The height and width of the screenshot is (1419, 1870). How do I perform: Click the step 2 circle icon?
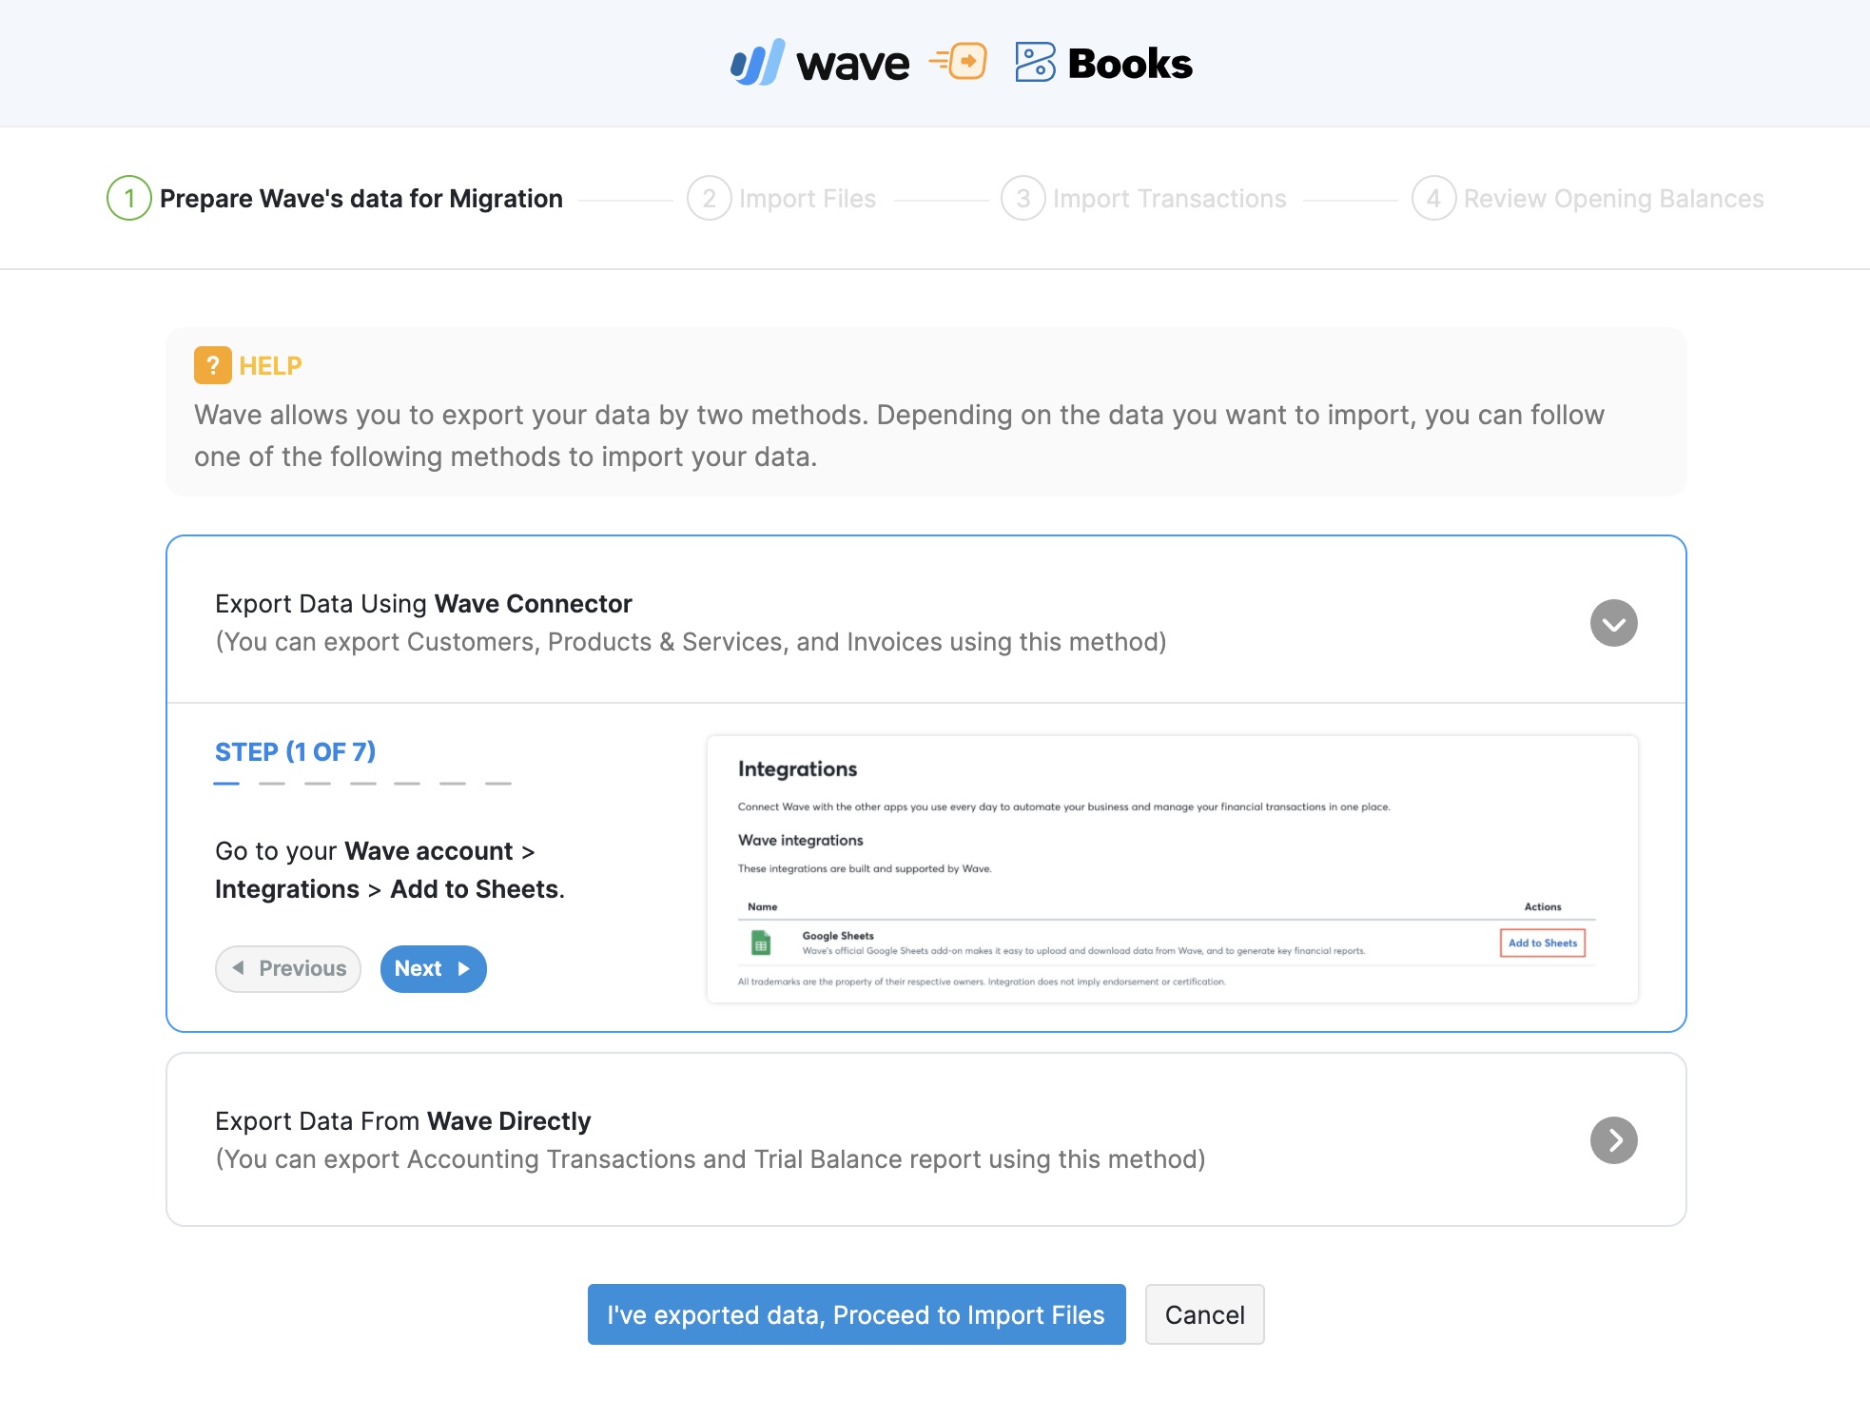(x=709, y=198)
